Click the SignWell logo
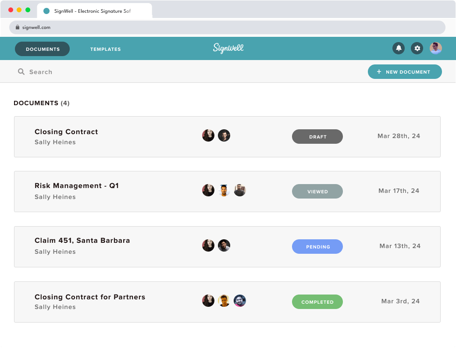The width and height of the screenshot is (456, 348). (228, 48)
